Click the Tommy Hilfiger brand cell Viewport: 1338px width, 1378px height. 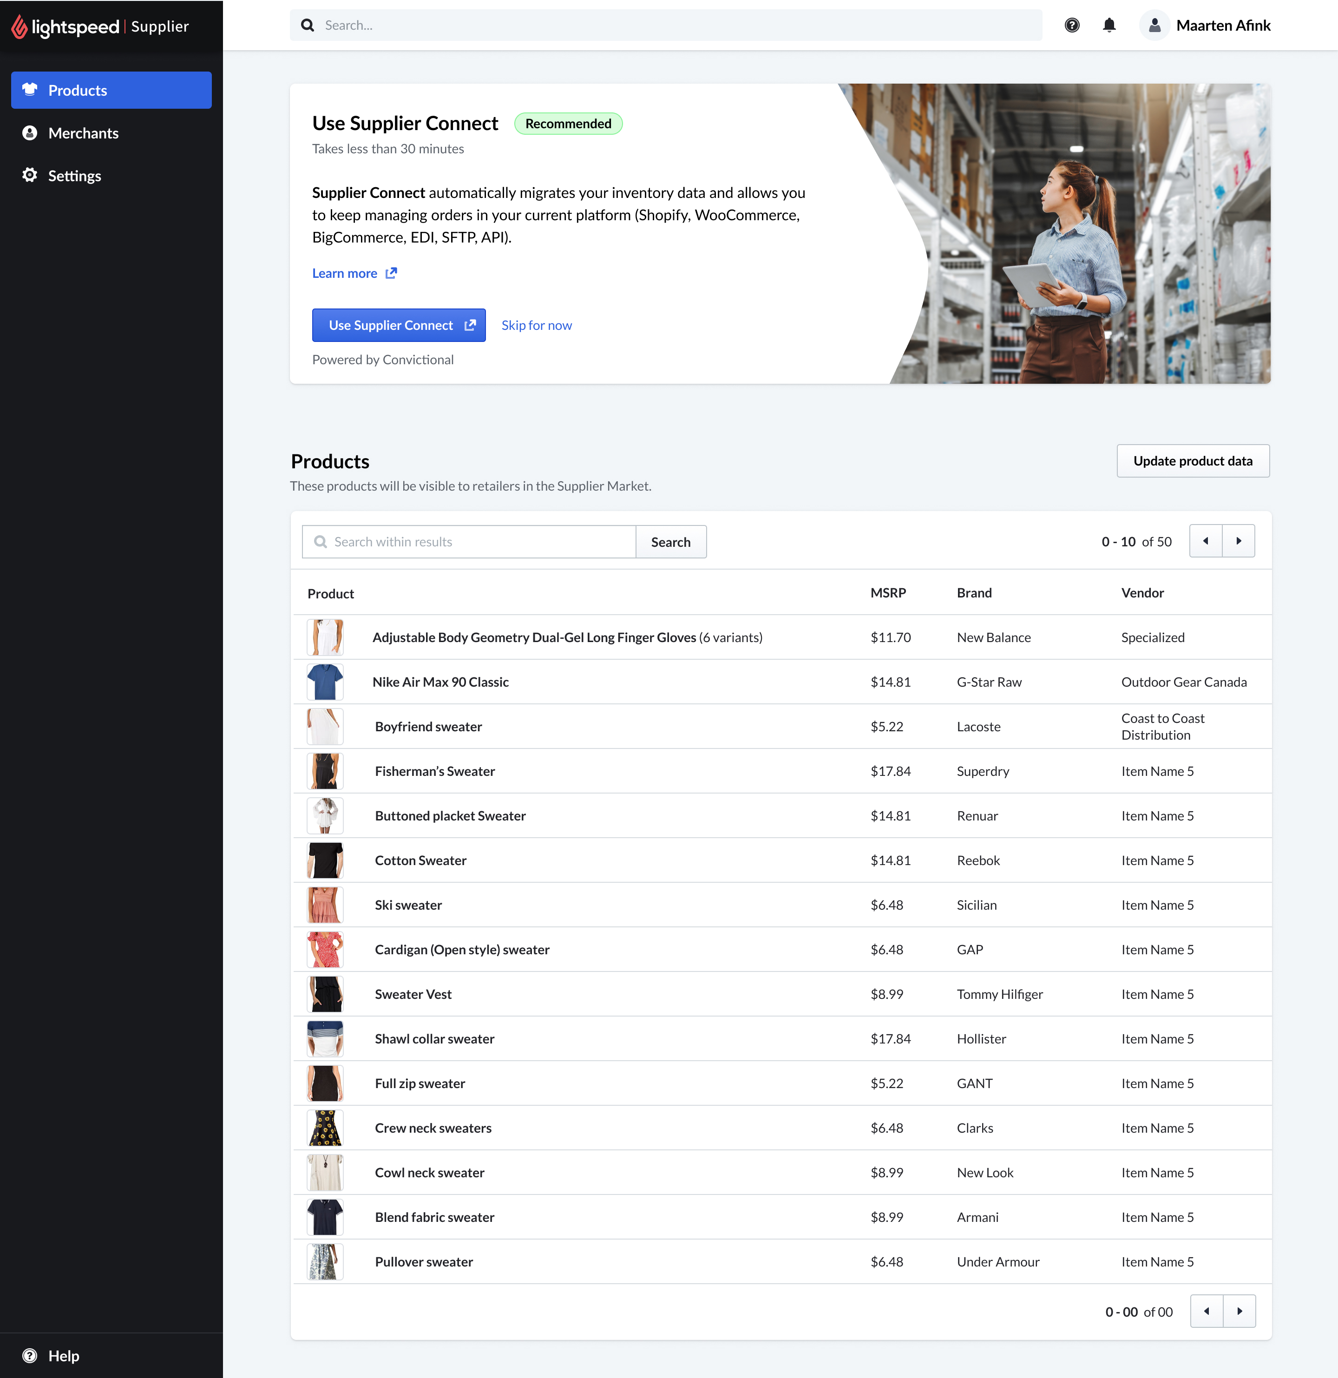coord(1000,994)
